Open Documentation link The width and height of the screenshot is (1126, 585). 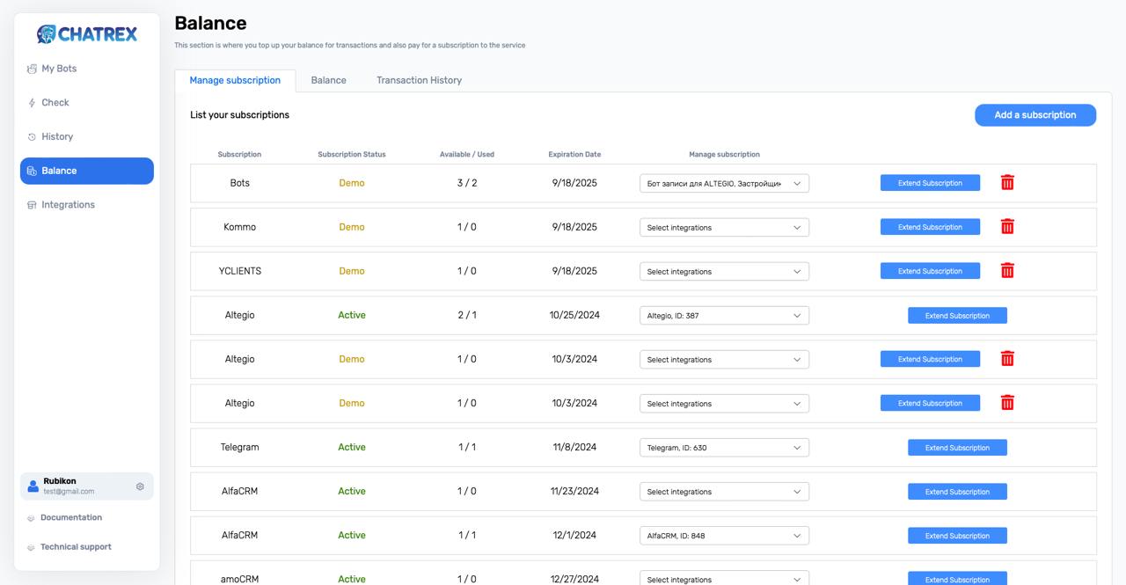(x=71, y=518)
